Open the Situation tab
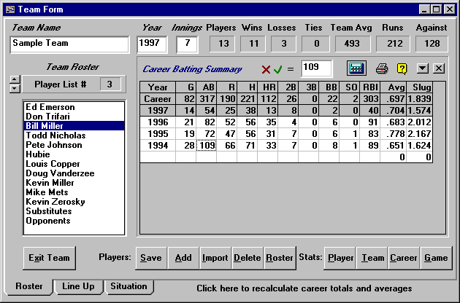 [x=129, y=286]
